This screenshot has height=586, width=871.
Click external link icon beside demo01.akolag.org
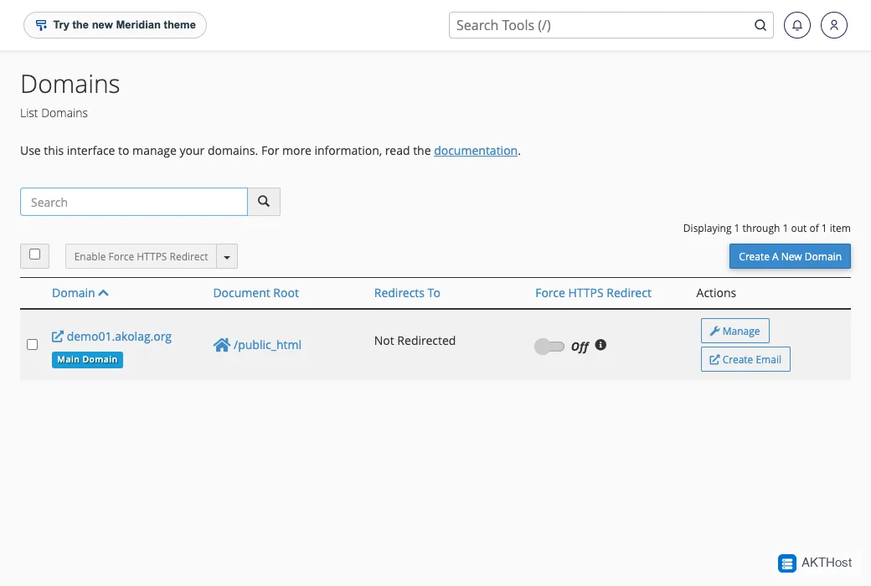(57, 337)
